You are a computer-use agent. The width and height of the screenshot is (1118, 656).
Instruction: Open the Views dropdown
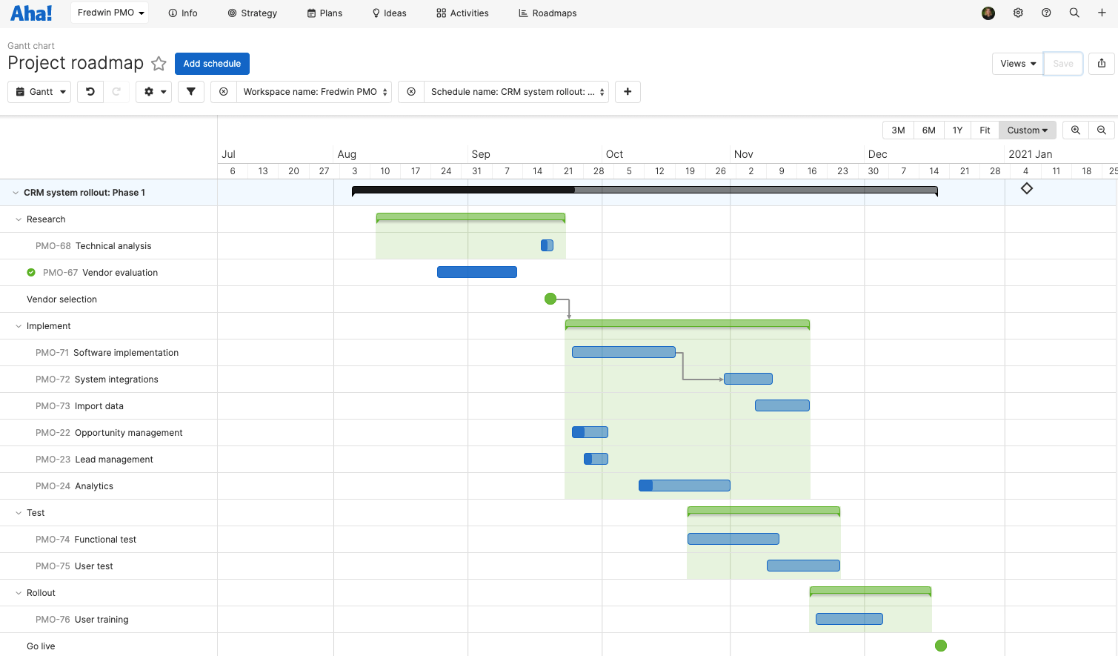click(x=1018, y=64)
